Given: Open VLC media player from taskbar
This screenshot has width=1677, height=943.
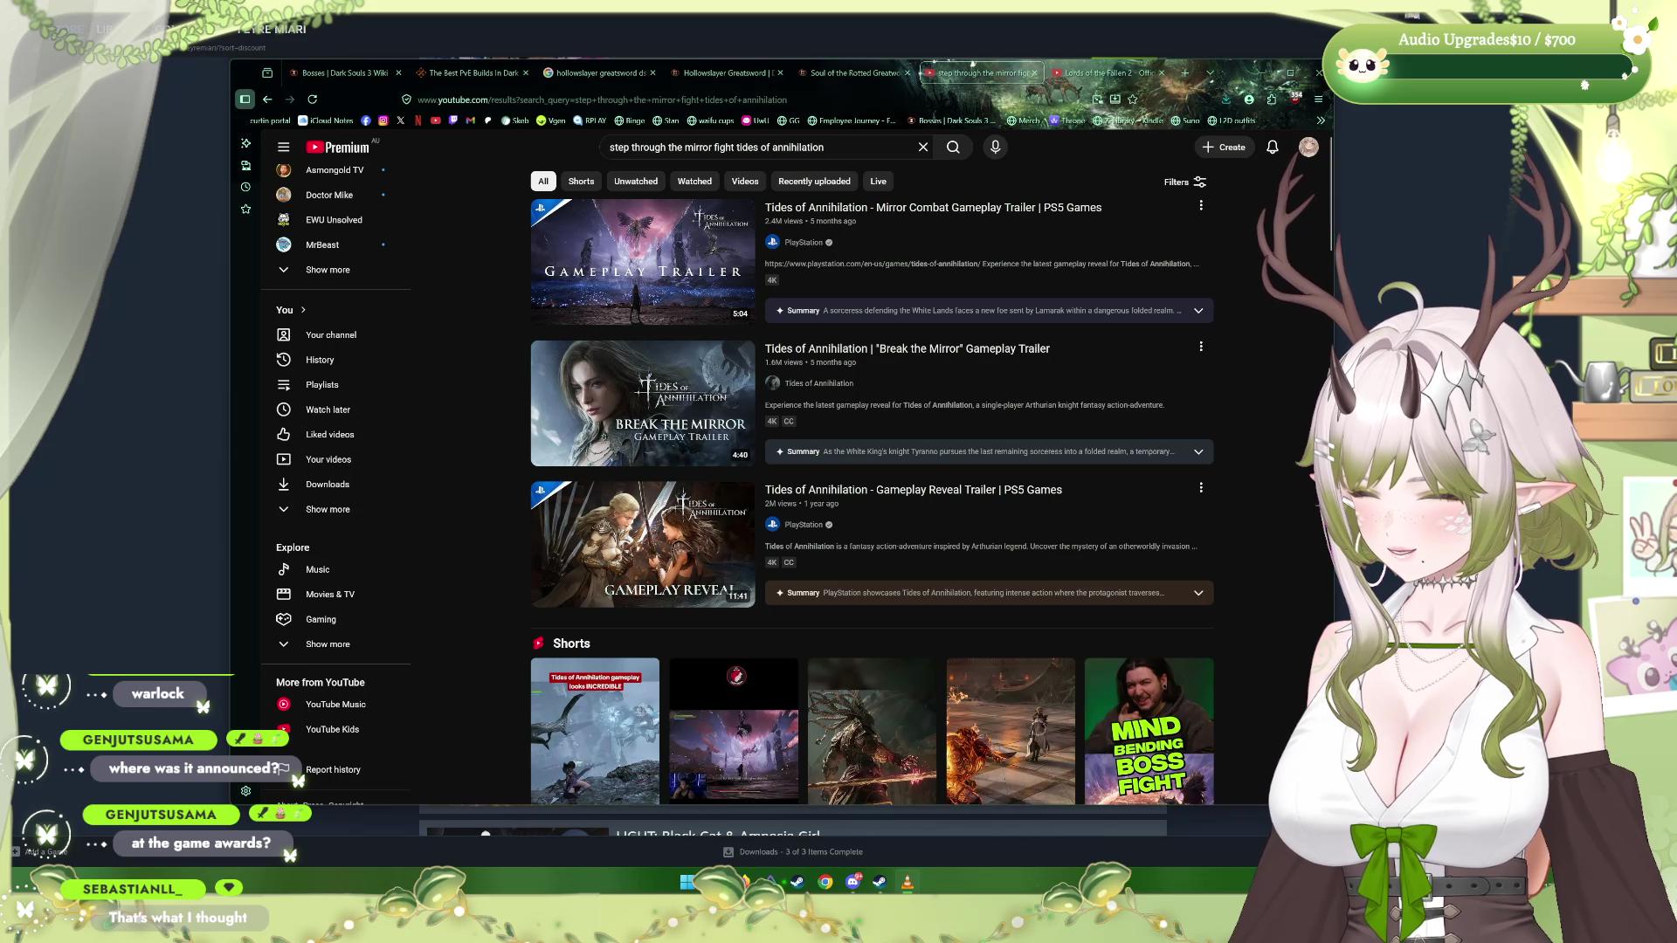Looking at the screenshot, I should (908, 882).
